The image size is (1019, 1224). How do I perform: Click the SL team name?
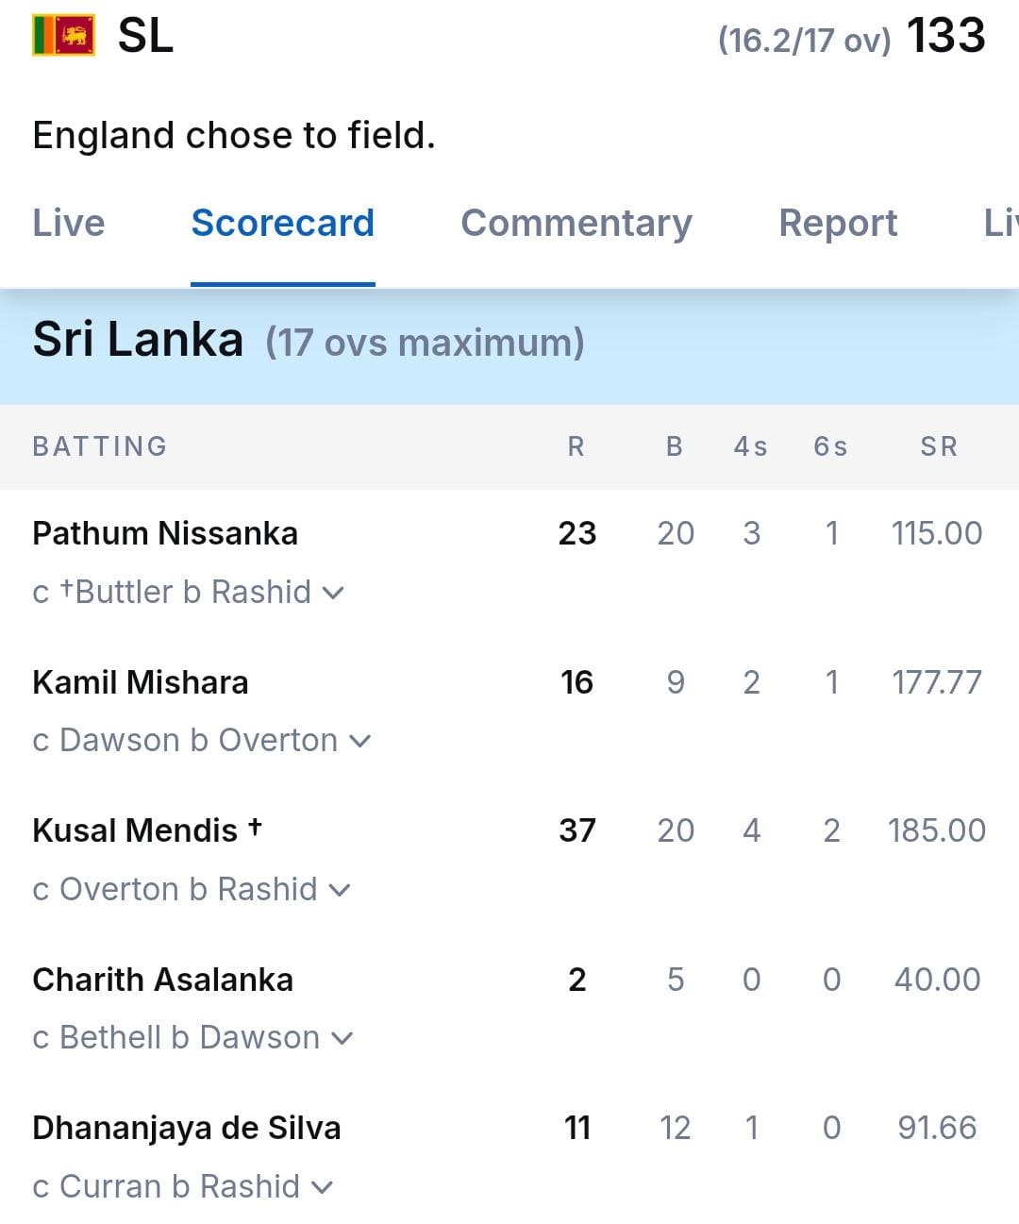tap(145, 36)
